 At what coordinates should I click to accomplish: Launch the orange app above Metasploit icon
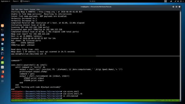coord(2,40)
